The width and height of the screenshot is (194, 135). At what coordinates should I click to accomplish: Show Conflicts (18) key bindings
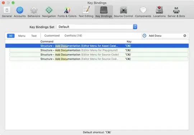(x=73, y=36)
